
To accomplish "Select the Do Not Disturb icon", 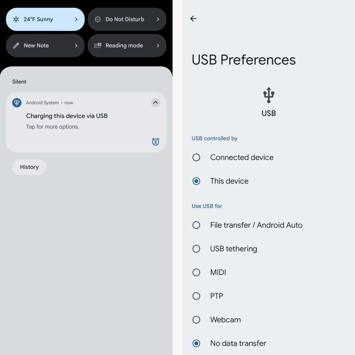I will pos(98,19).
